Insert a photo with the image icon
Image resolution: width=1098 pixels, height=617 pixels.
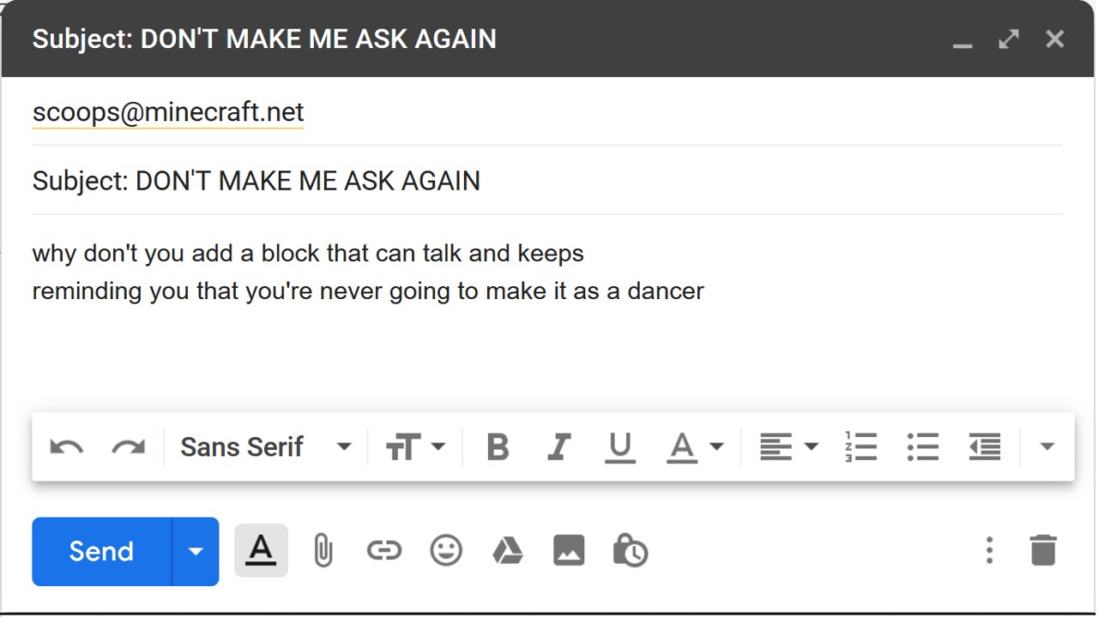[569, 551]
